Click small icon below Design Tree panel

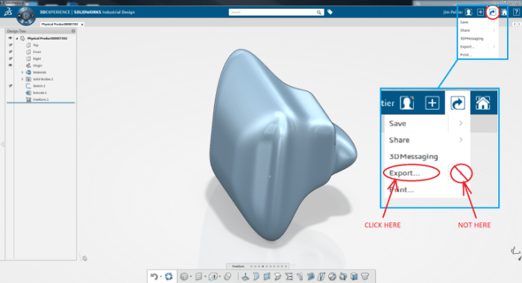[84, 258]
